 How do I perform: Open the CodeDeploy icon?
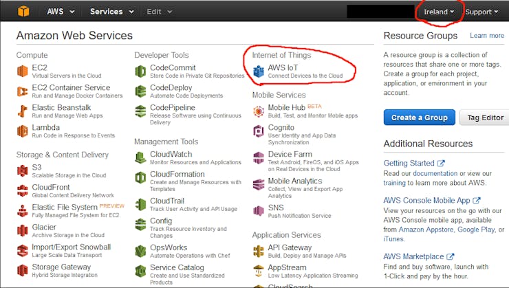(x=140, y=91)
